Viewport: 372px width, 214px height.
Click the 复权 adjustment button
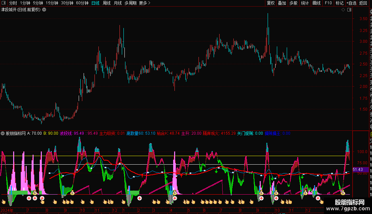coord(271,3)
